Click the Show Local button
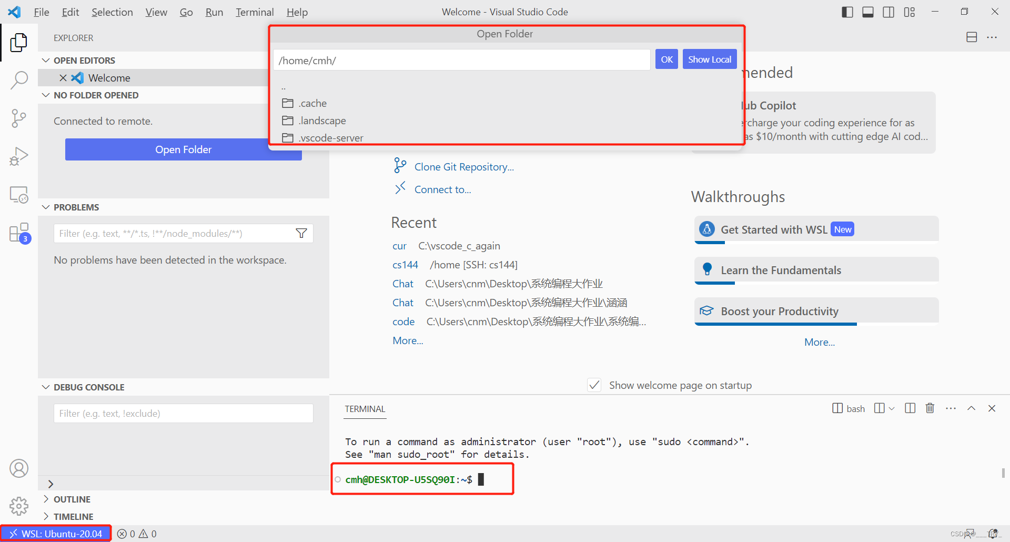 pos(710,59)
